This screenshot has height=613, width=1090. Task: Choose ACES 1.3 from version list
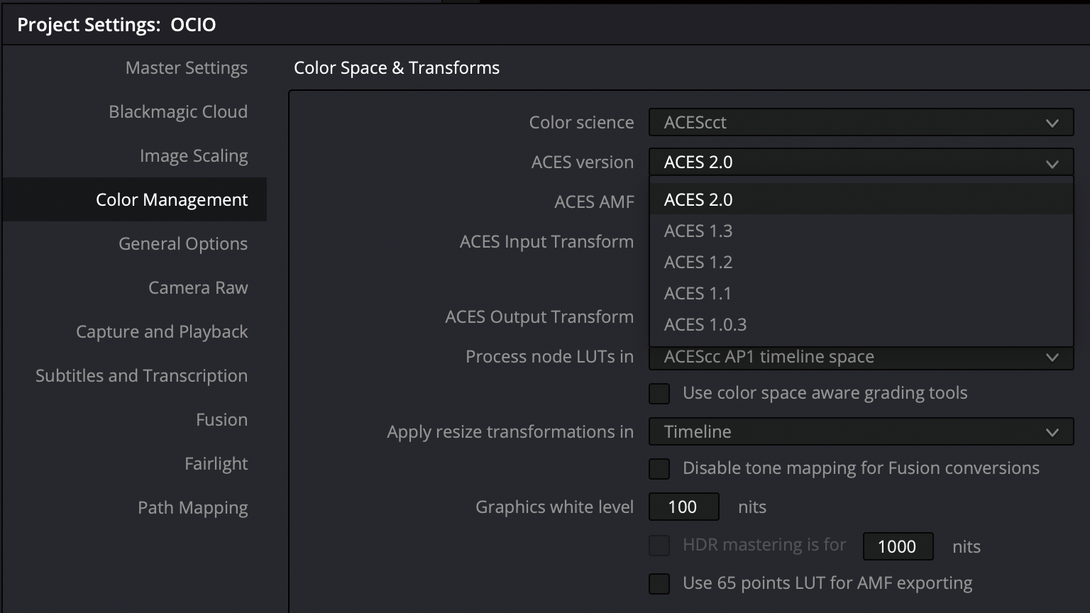click(x=861, y=231)
